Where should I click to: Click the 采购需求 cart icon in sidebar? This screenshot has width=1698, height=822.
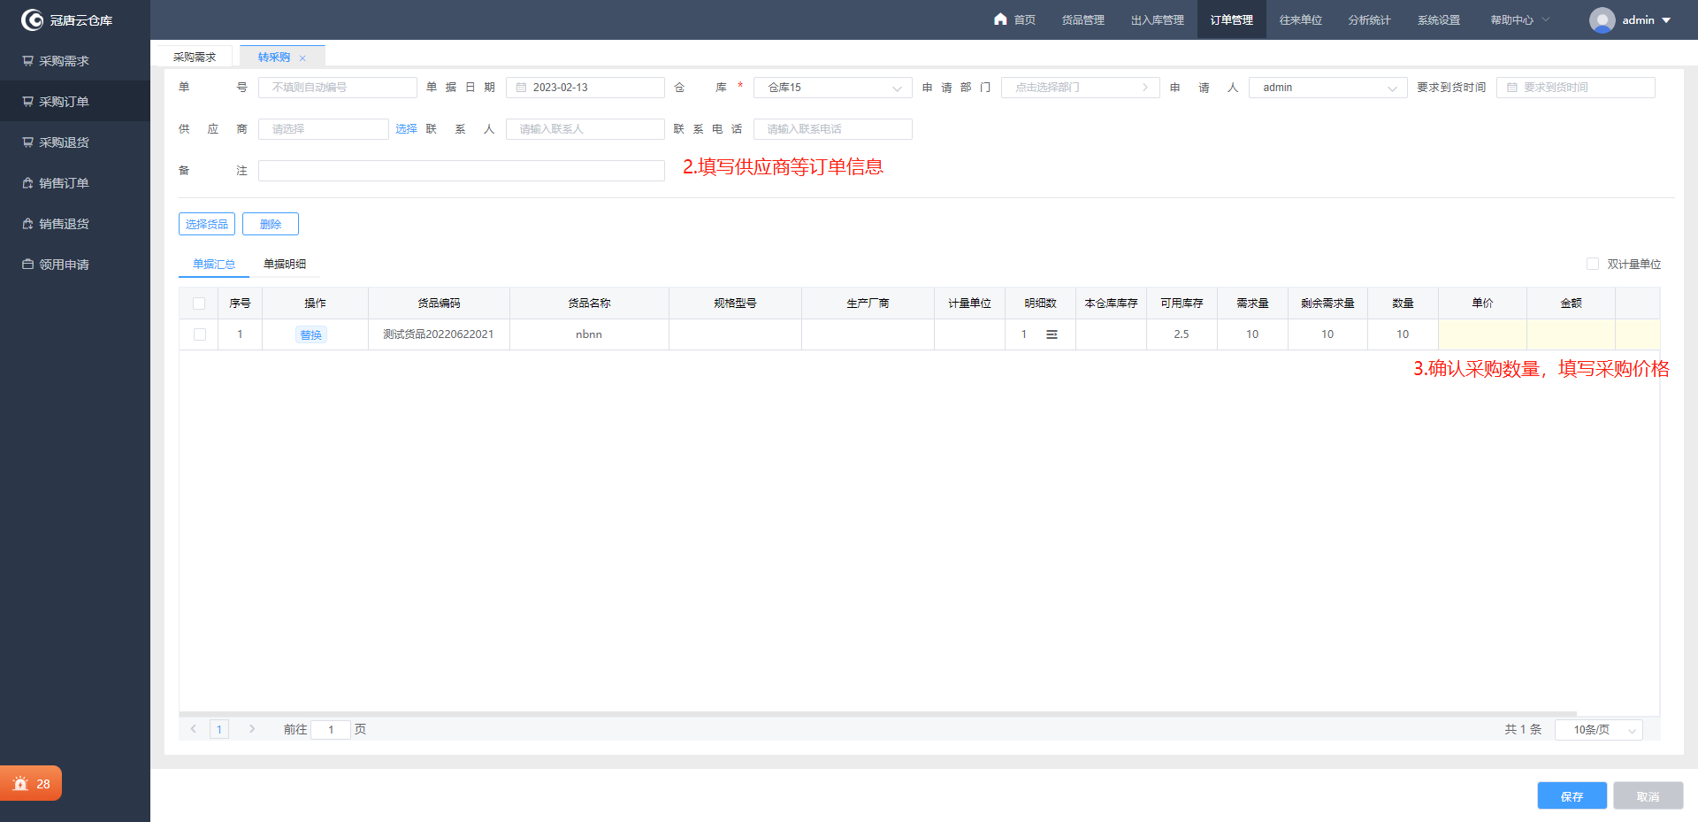click(27, 61)
